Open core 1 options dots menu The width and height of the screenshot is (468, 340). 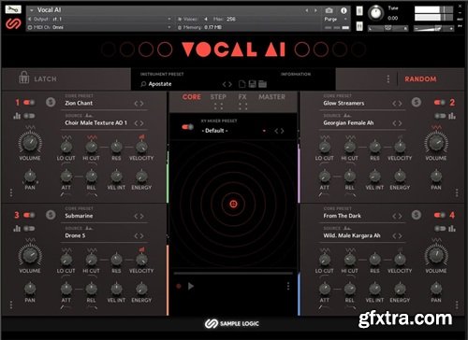(11, 192)
